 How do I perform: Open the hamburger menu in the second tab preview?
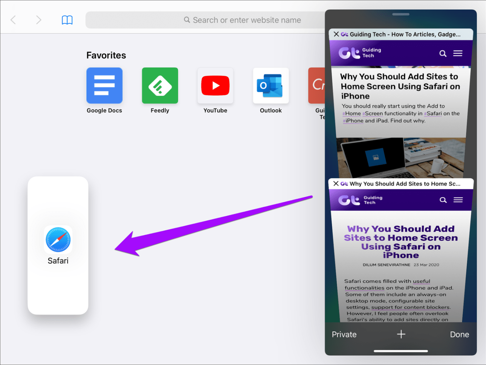[458, 200]
